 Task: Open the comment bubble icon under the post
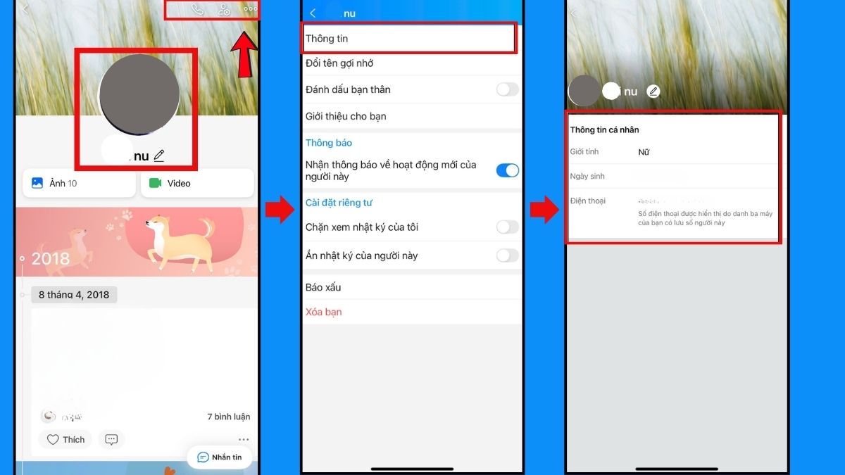pyautogui.click(x=112, y=439)
